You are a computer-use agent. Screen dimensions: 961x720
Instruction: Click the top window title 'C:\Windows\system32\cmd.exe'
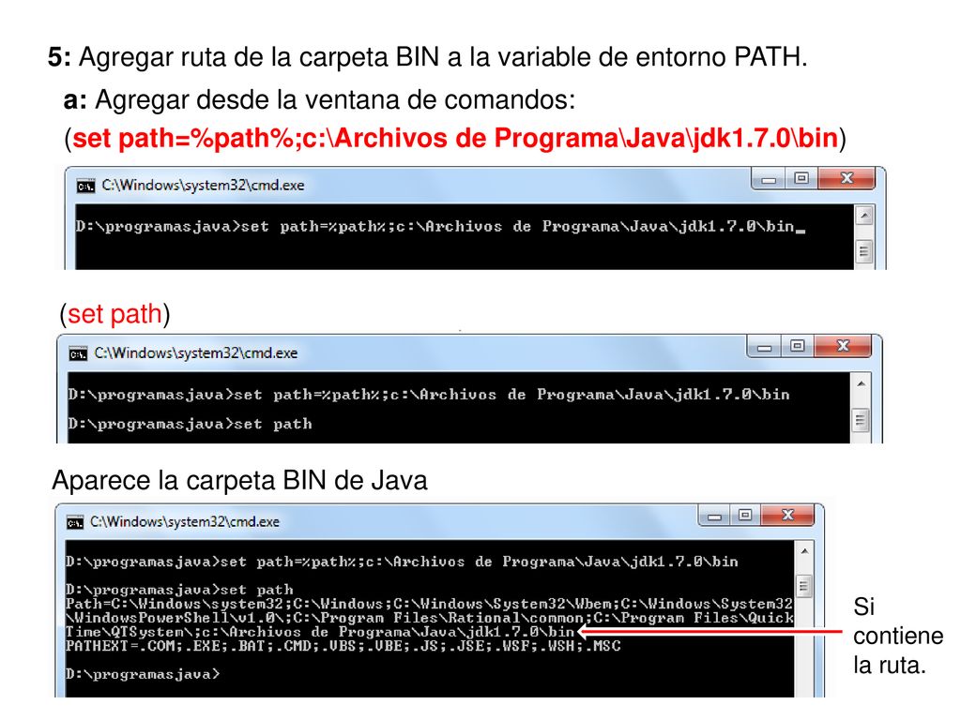(203, 185)
